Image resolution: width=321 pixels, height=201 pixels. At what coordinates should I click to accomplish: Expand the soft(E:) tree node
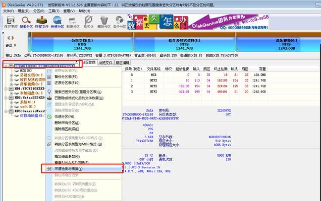(11, 107)
